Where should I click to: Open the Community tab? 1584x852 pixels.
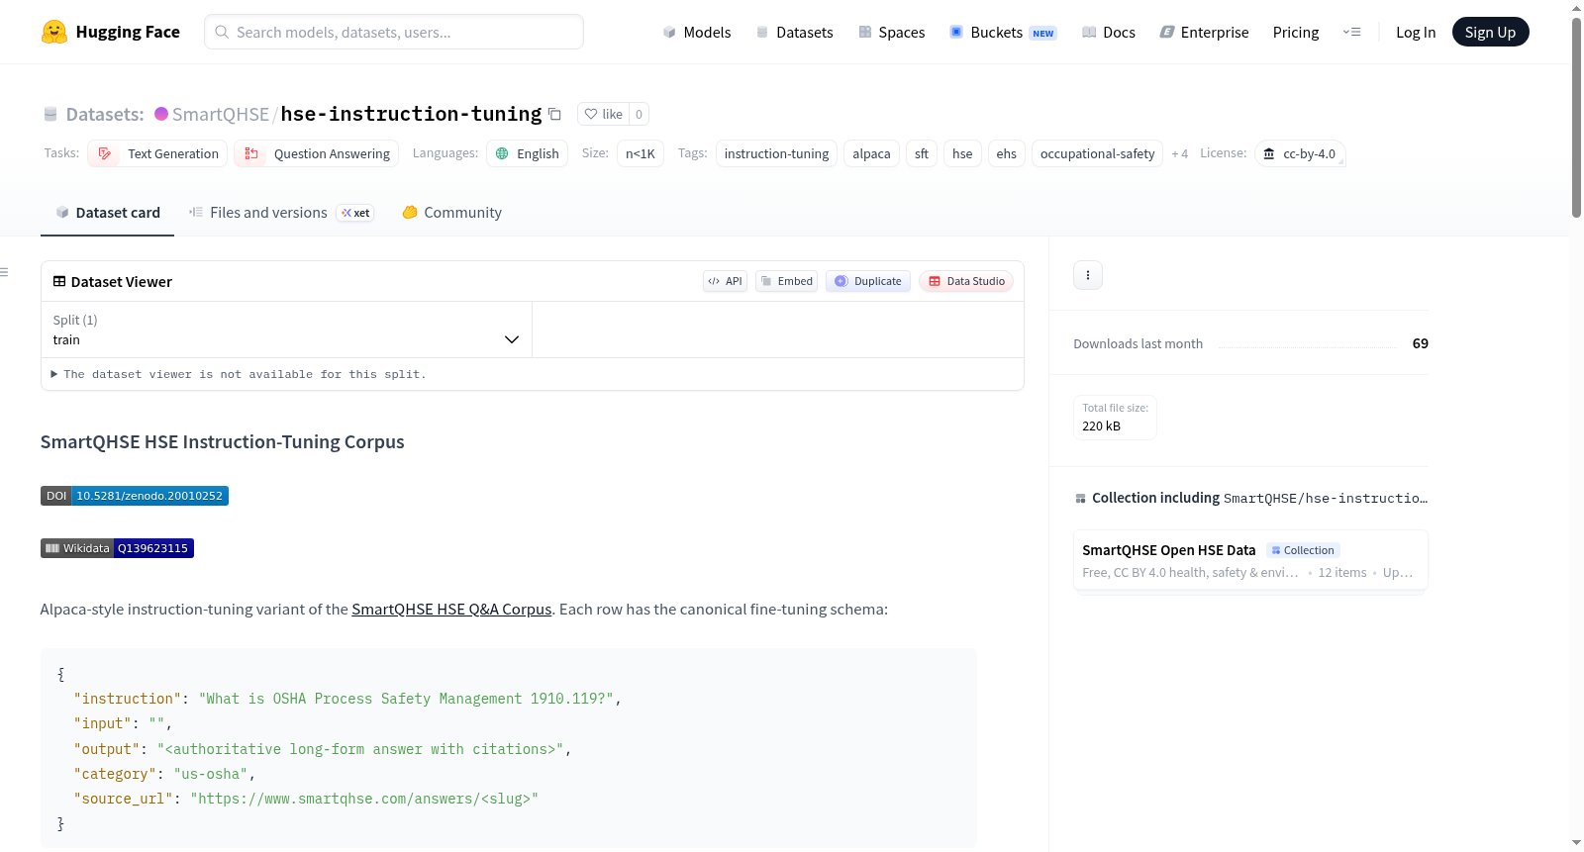(451, 212)
